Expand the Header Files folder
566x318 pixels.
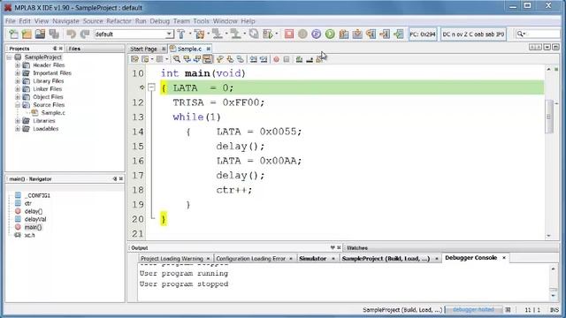pyautogui.click(x=18, y=65)
